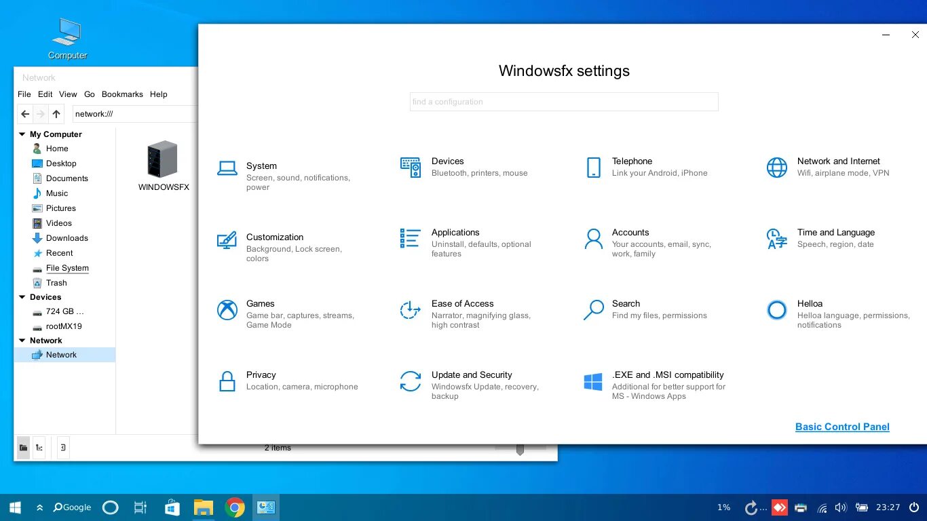Open the Basic Control Panel link
927x521 pixels.
pos(842,427)
